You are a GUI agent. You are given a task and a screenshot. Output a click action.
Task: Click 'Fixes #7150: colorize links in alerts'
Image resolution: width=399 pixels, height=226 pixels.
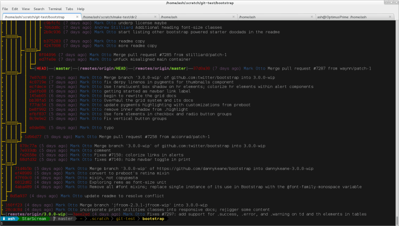pyautogui.click(x=139, y=155)
